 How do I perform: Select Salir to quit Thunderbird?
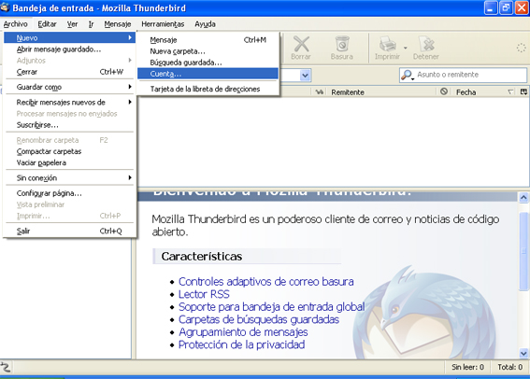point(70,231)
